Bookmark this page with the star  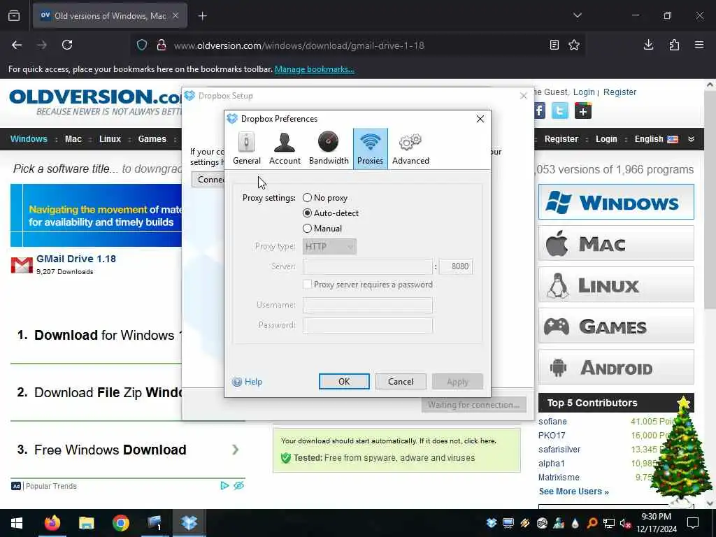(574, 45)
